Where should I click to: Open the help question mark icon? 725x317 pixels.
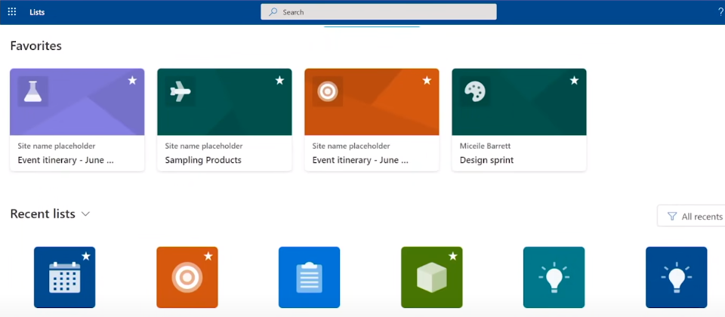pyautogui.click(x=720, y=13)
